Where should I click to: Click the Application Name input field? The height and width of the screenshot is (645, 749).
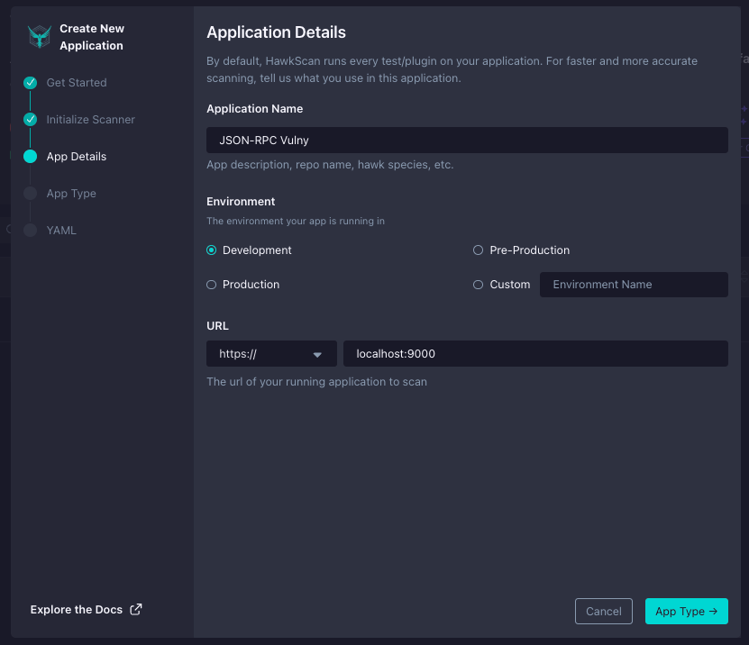click(x=467, y=140)
